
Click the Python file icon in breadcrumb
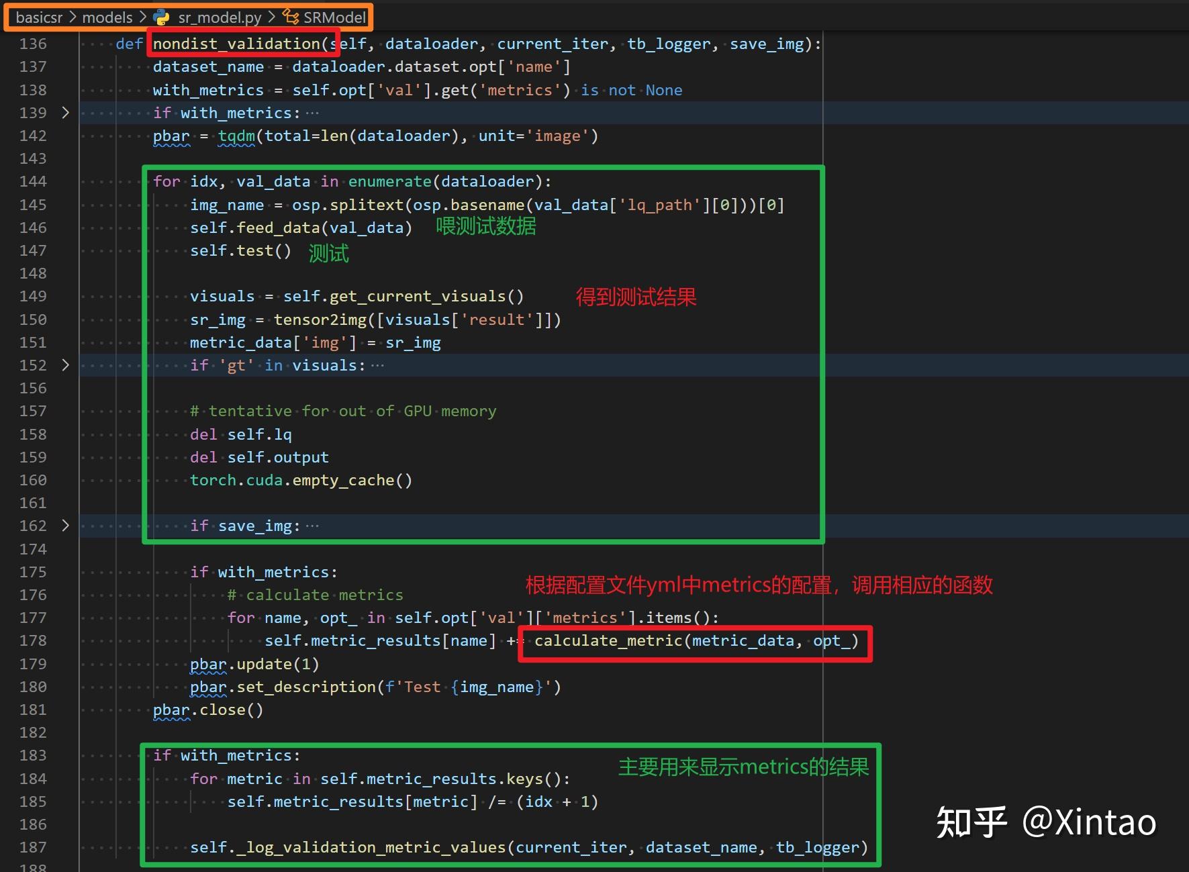pyautogui.click(x=161, y=17)
